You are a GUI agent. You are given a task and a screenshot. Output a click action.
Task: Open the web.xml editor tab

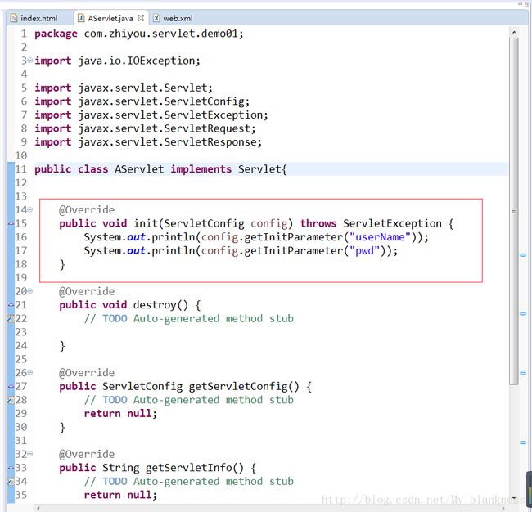(x=173, y=18)
